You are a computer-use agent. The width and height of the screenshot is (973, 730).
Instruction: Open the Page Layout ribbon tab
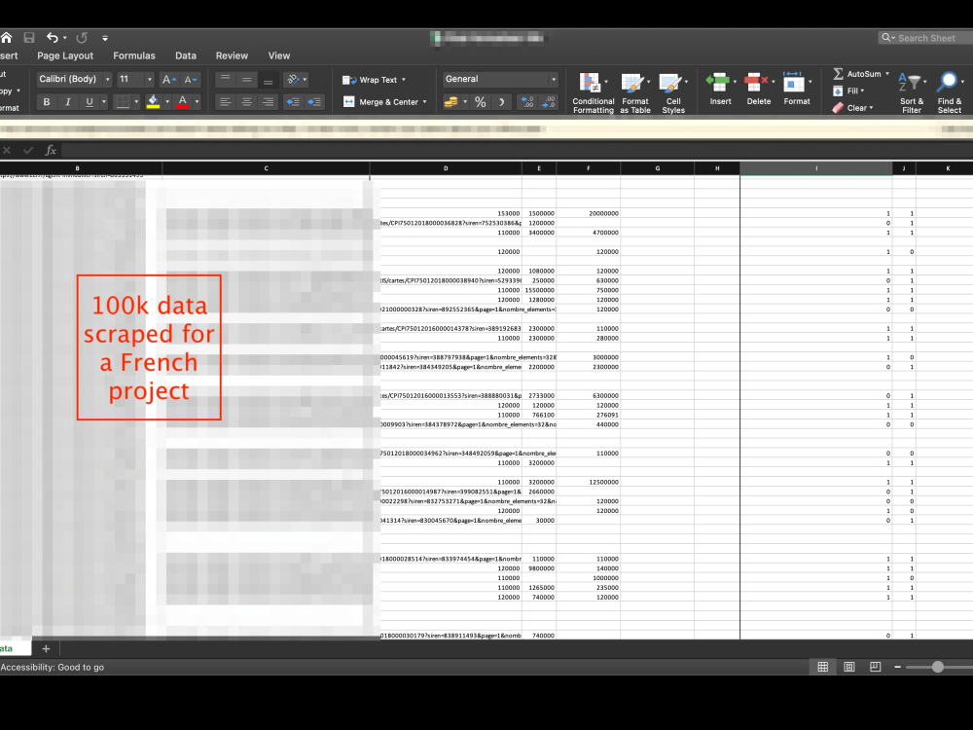(x=65, y=55)
